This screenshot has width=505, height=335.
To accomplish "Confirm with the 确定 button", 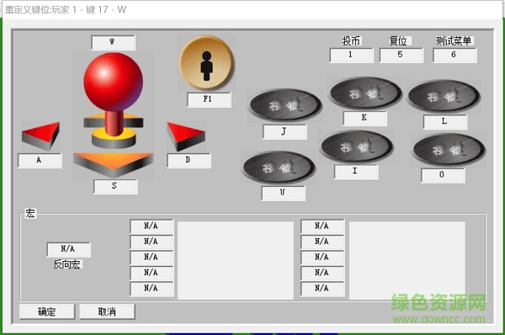I will pyautogui.click(x=47, y=311).
